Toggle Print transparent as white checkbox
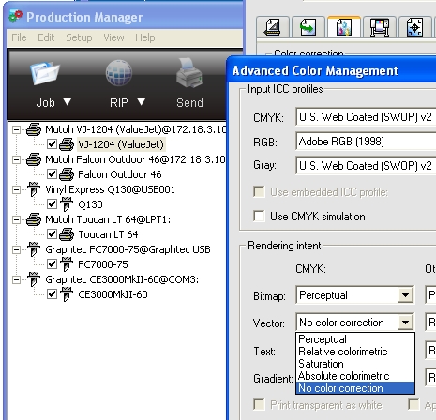The width and height of the screenshot is (436, 420). pyautogui.click(x=260, y=405)
